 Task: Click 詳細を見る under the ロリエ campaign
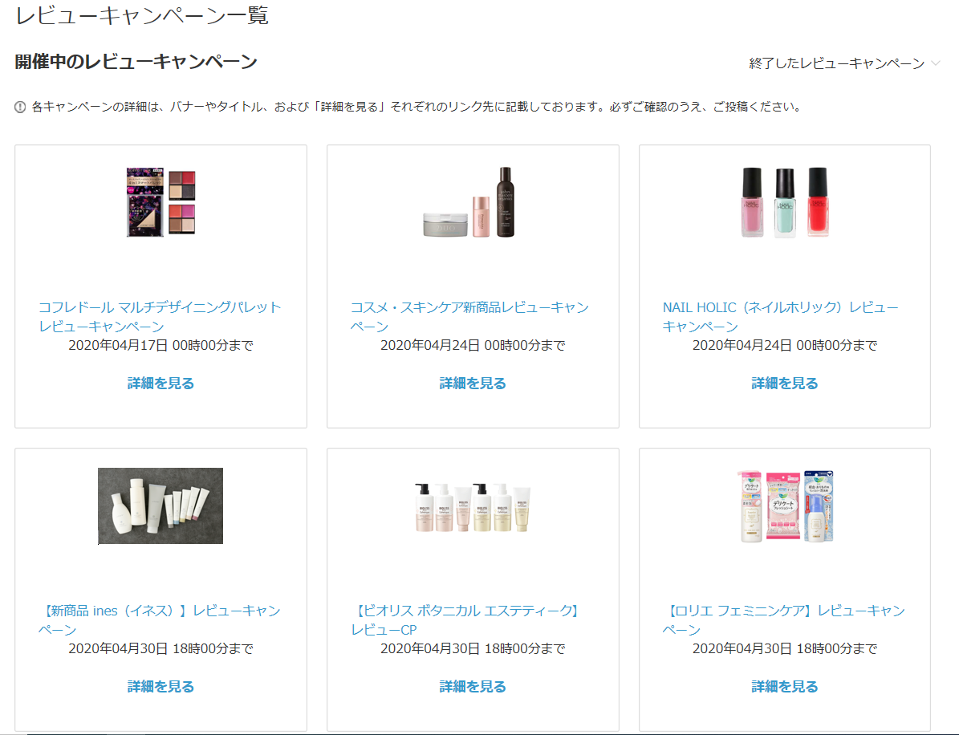click(785, 687)
